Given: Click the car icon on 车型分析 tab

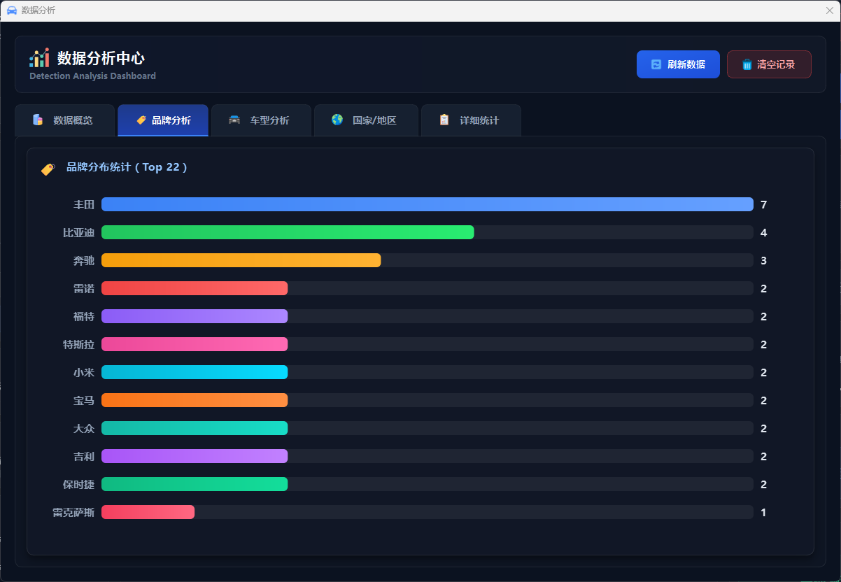Looking at the screenshot, I should coord(234,120).
